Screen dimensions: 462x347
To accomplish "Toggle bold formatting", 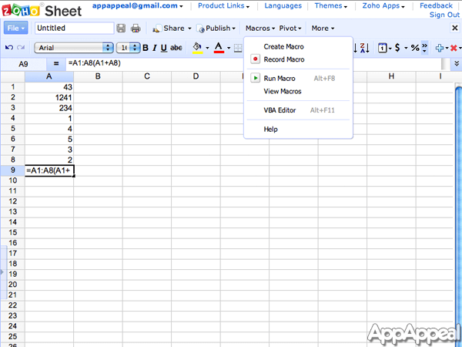I will point(146,48).
